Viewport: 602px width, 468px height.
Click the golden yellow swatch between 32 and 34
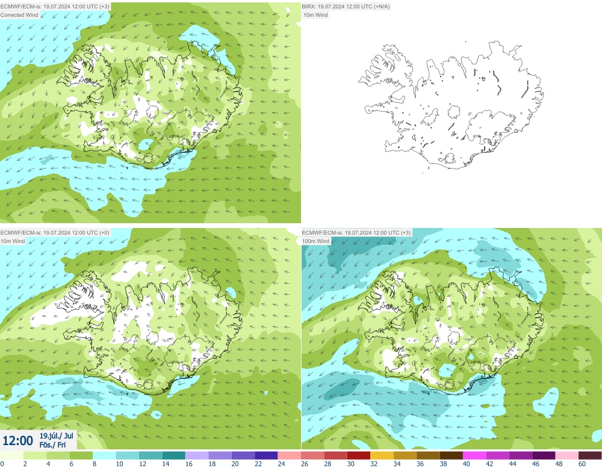tap(382, 455)
